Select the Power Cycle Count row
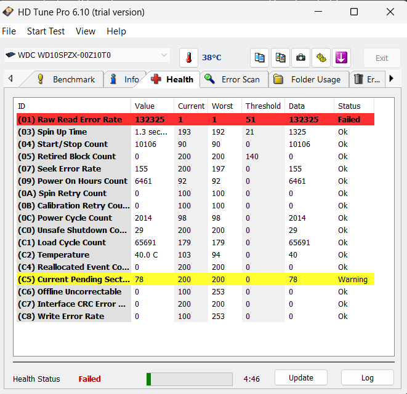The height and width of the screenshot is (394, 407). 195,218
